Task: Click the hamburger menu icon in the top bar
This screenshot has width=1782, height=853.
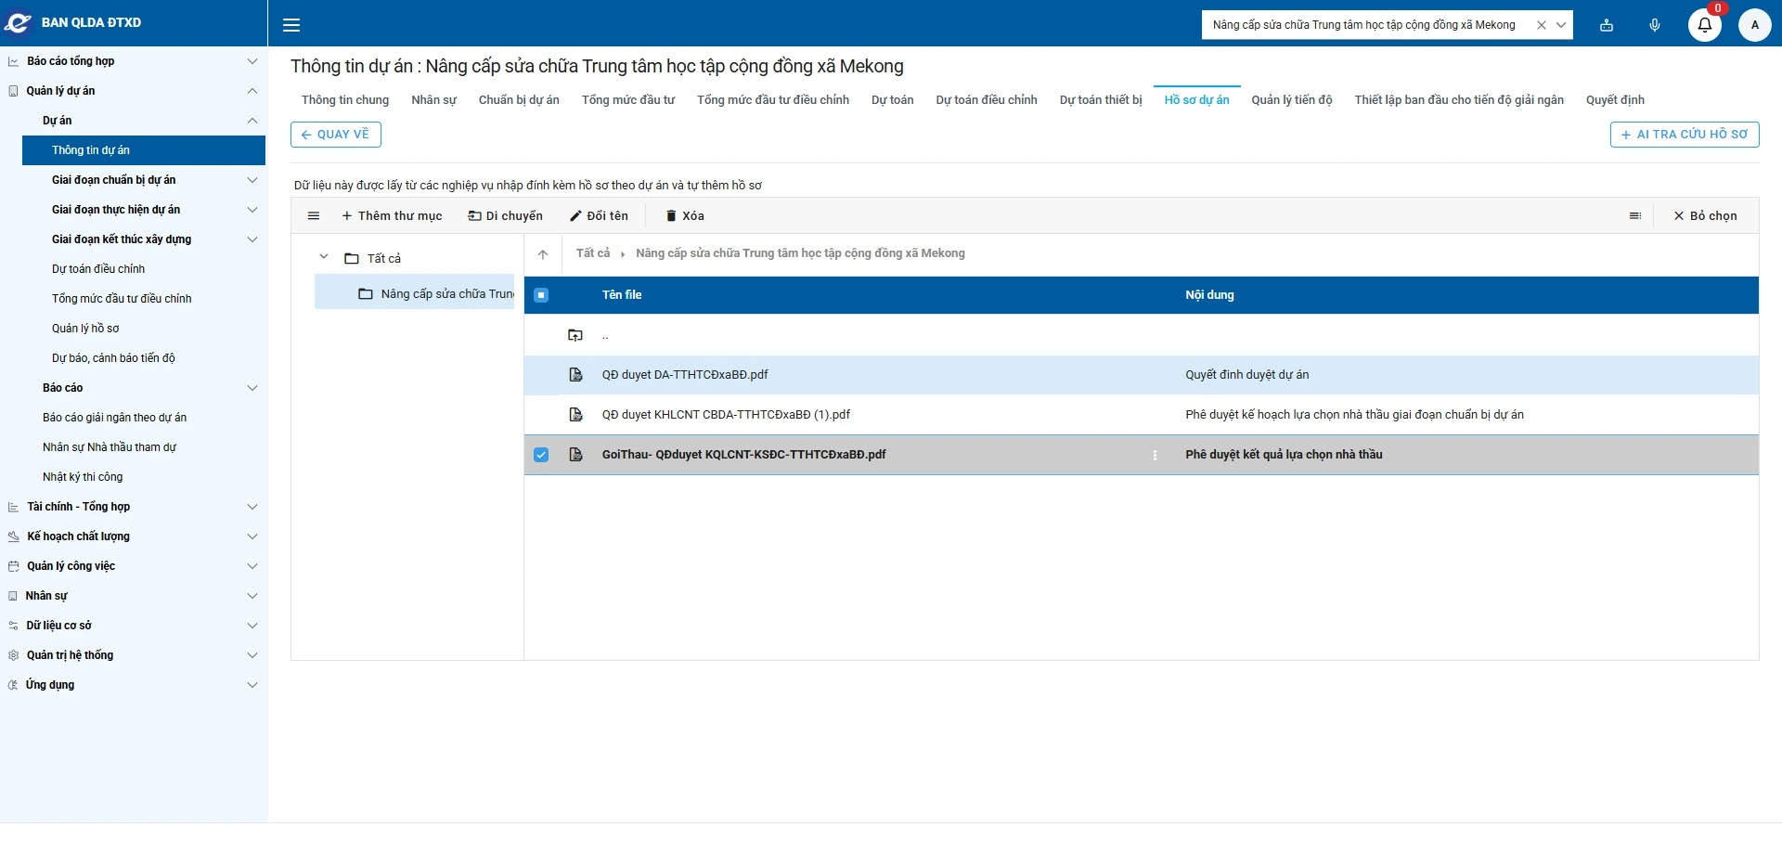Action: pos(291,25)
